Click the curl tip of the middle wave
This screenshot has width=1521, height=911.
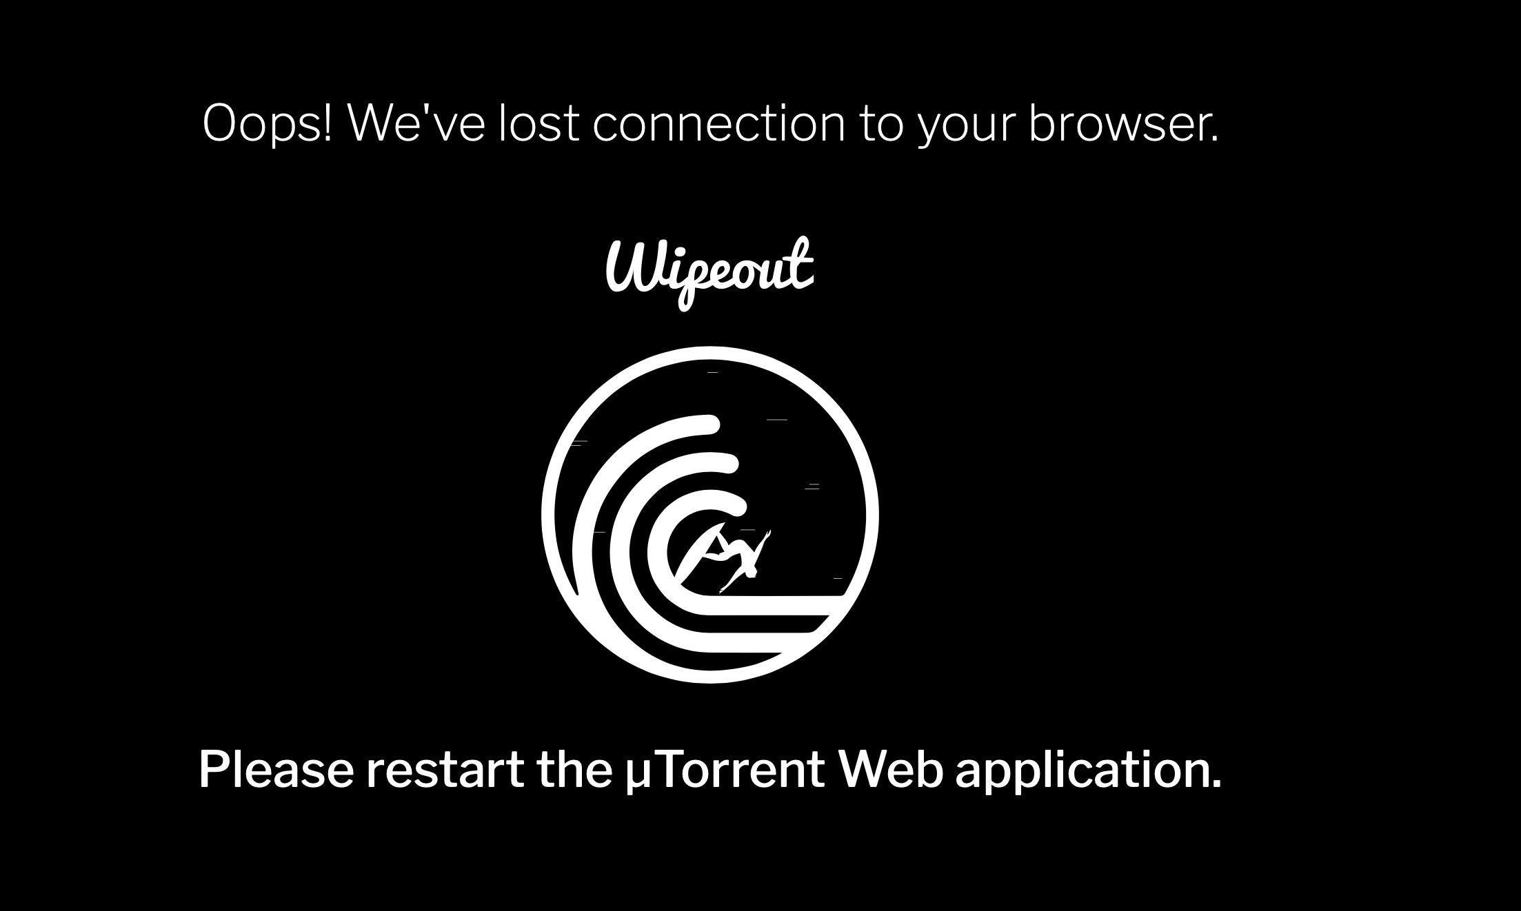pyautogui.click(x=724, y=463)
